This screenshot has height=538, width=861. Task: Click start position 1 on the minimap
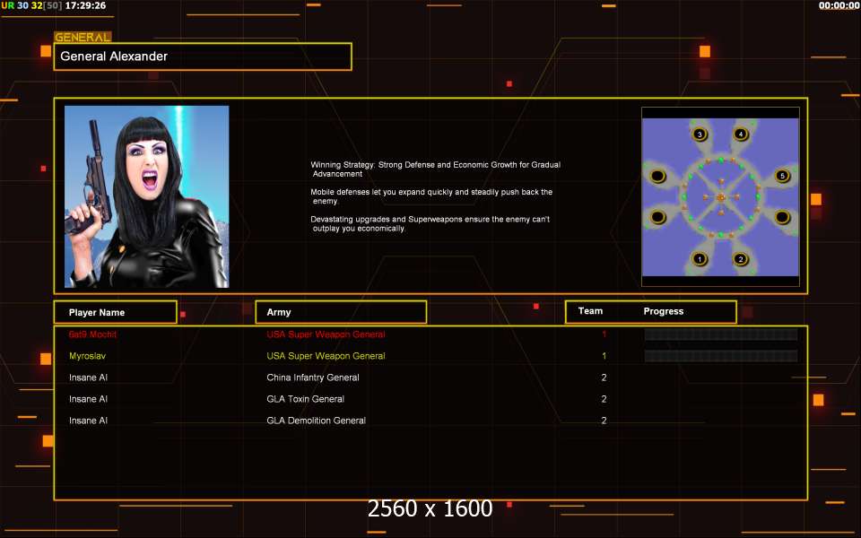click(x=699, y=258)
